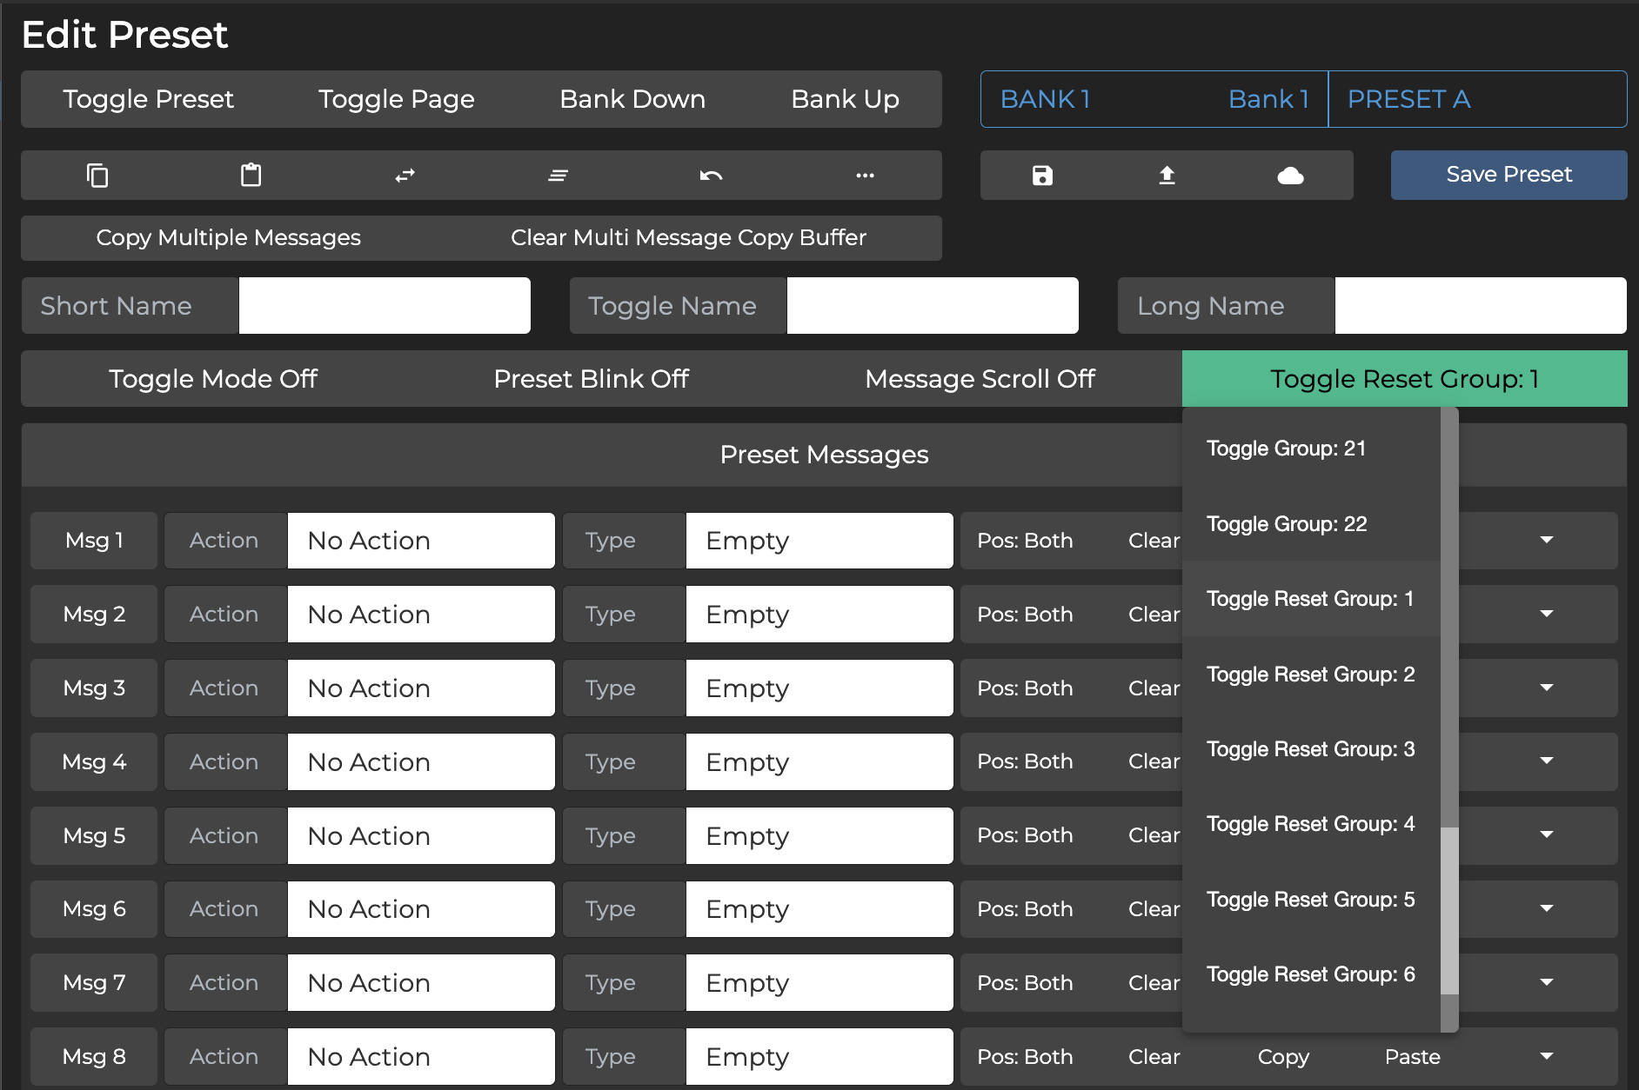This screenshot has height=1090, width=1639.
Task: Click inside the Short Name input field
Action: tap(384, 305)
